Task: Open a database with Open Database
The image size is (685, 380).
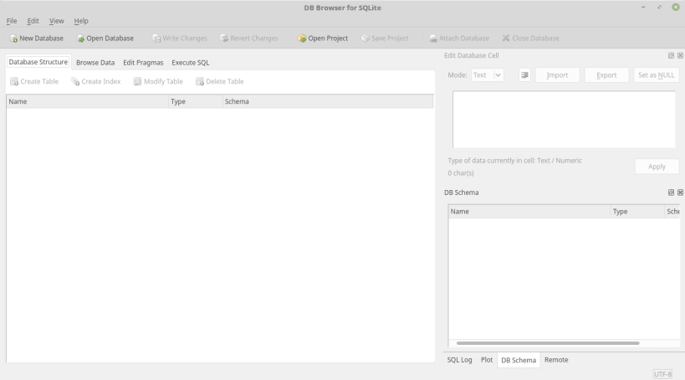Action: [x=105, y=39]
